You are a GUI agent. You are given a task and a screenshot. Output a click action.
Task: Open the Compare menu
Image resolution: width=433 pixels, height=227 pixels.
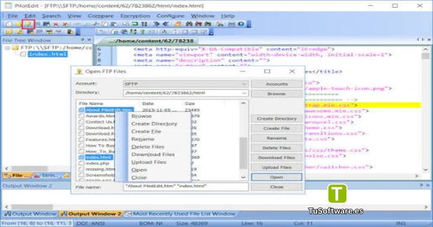click(101, 16)
